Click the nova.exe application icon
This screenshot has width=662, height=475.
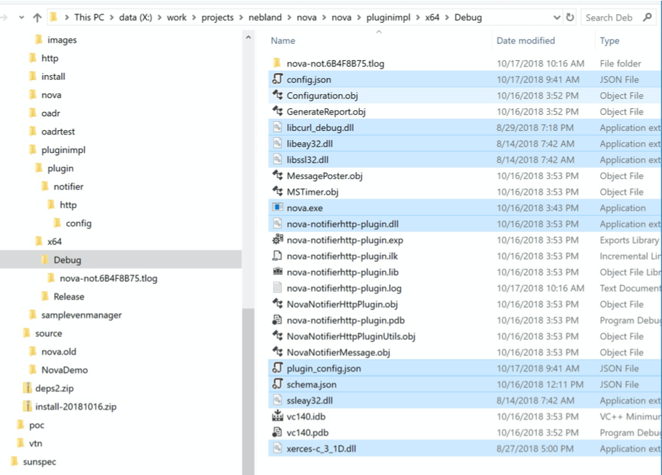[x=278, y=208]
